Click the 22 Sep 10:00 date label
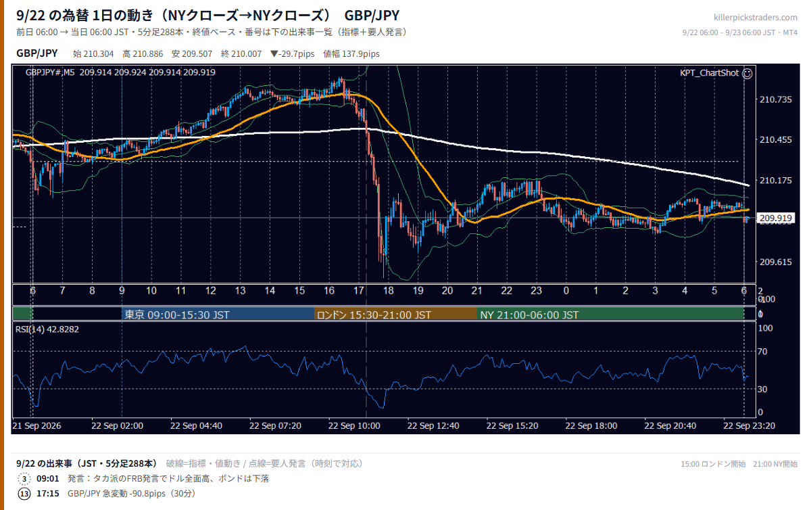Image resolution: width=811 pixels, height=510 pixels. [355, 426]
